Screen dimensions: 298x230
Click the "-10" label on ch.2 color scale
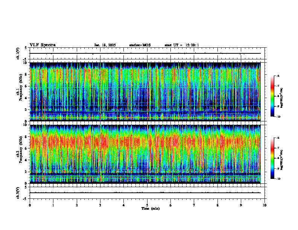coord(278,179)
